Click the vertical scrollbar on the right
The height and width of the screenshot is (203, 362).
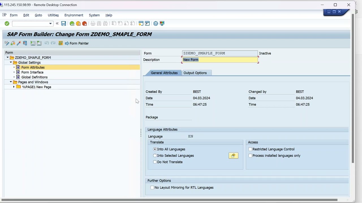(353, 88)
